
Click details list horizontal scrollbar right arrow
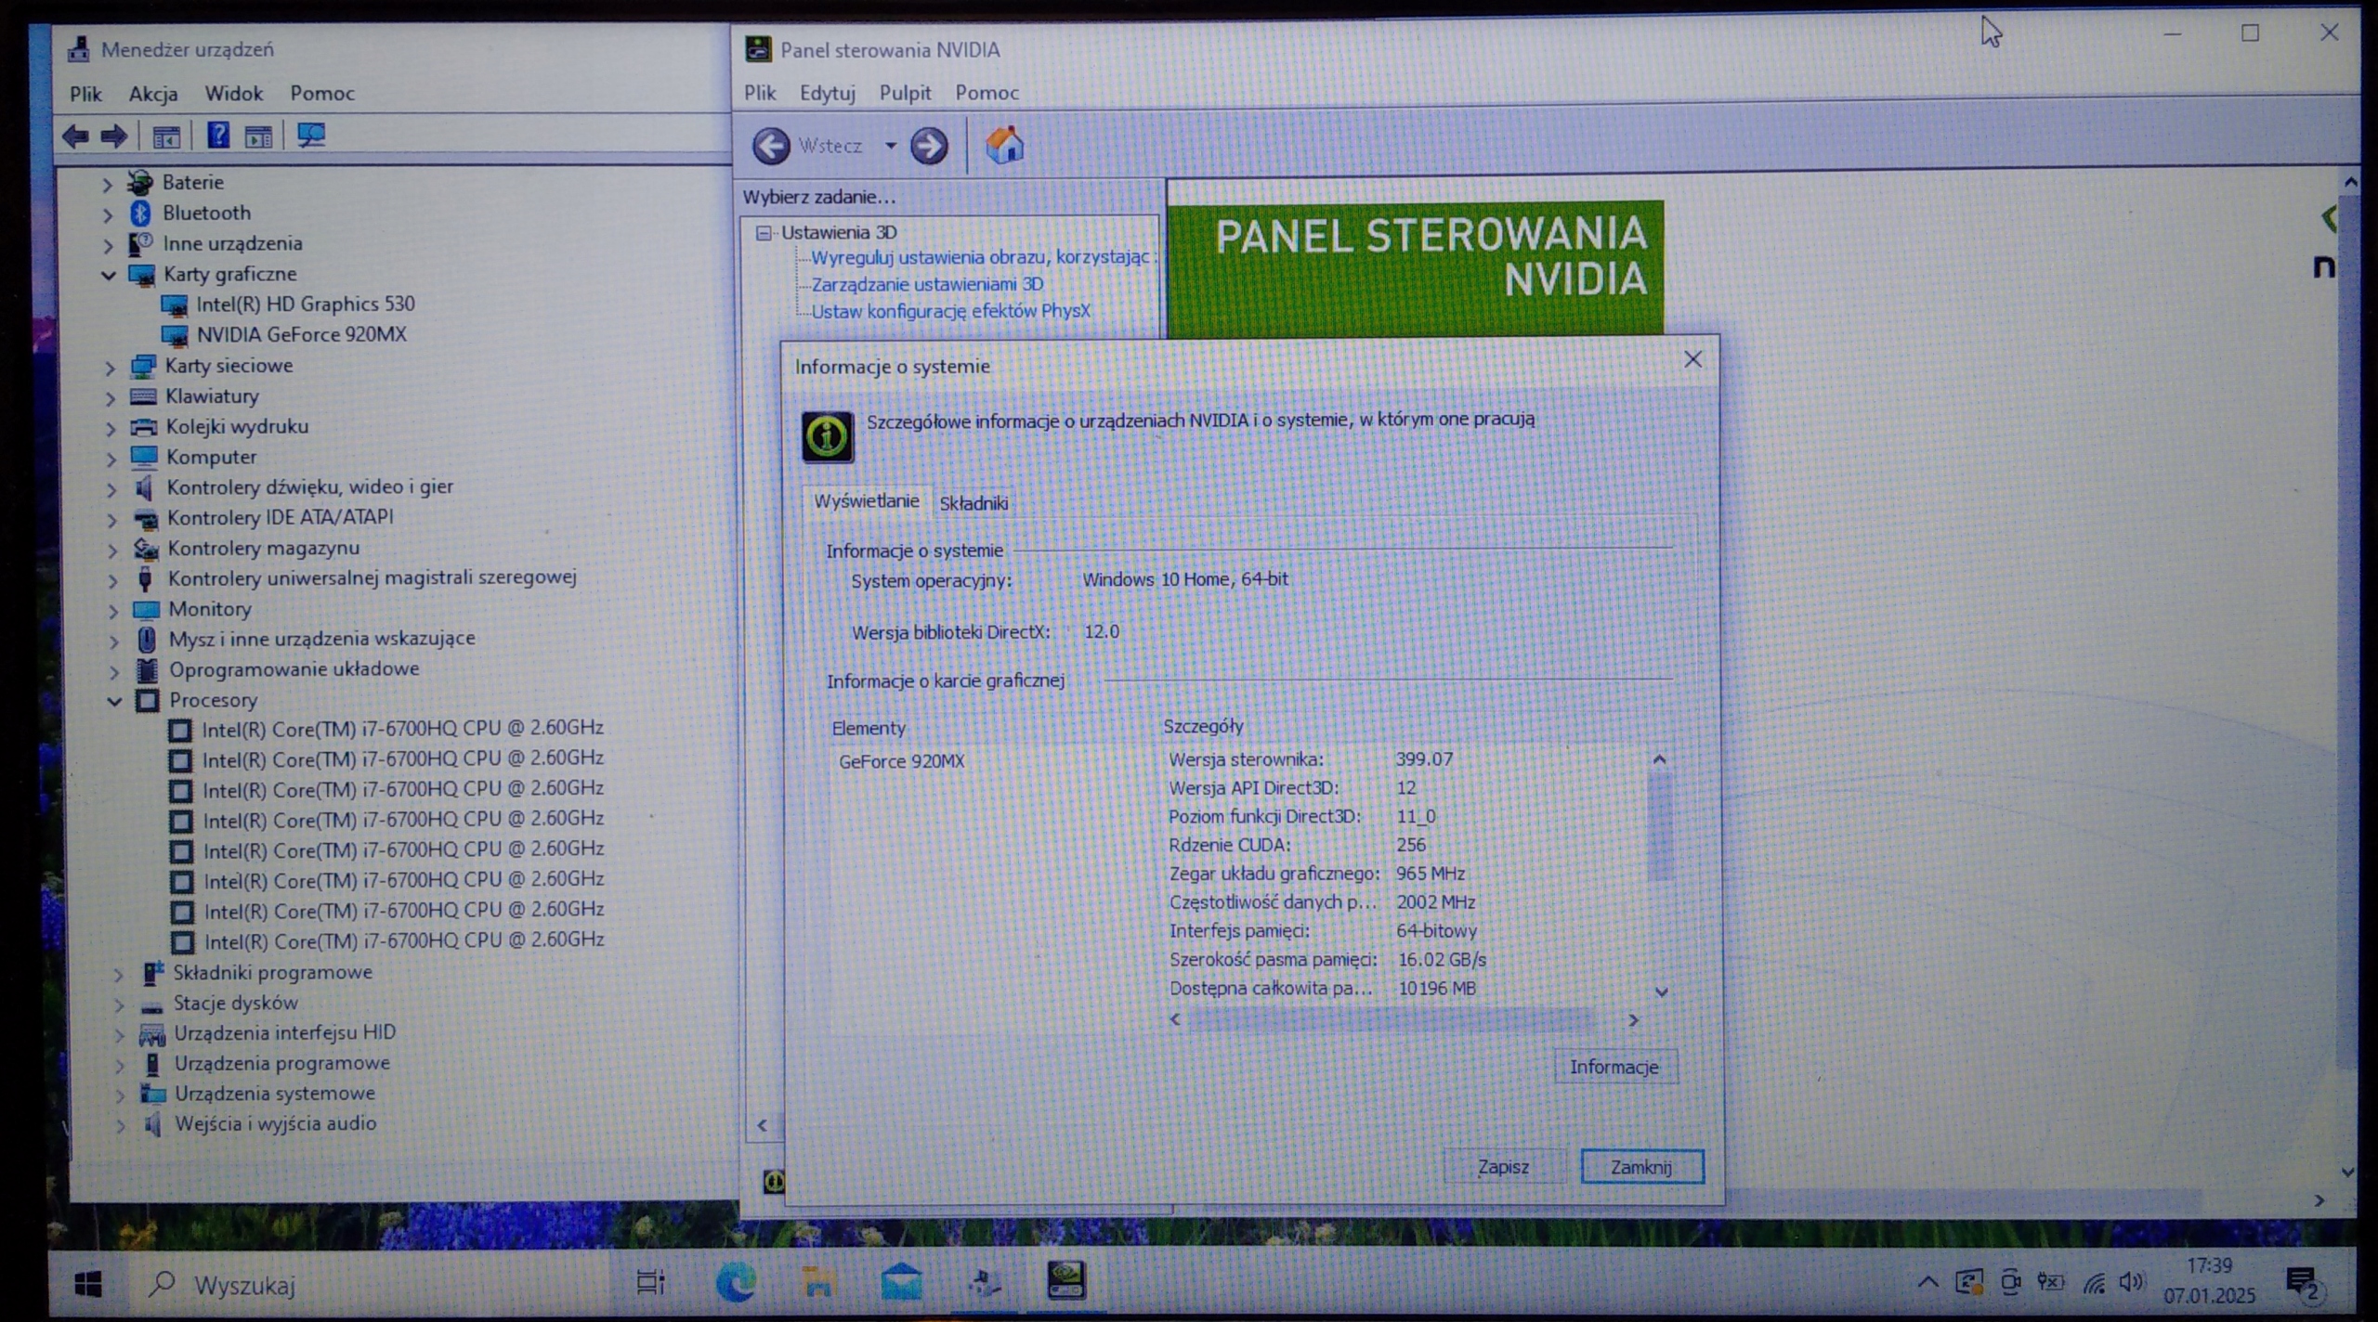coord(1633,1020)
